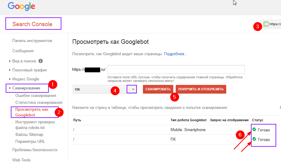
Task: Open the ПК device type dropdown
Action: 105,89
